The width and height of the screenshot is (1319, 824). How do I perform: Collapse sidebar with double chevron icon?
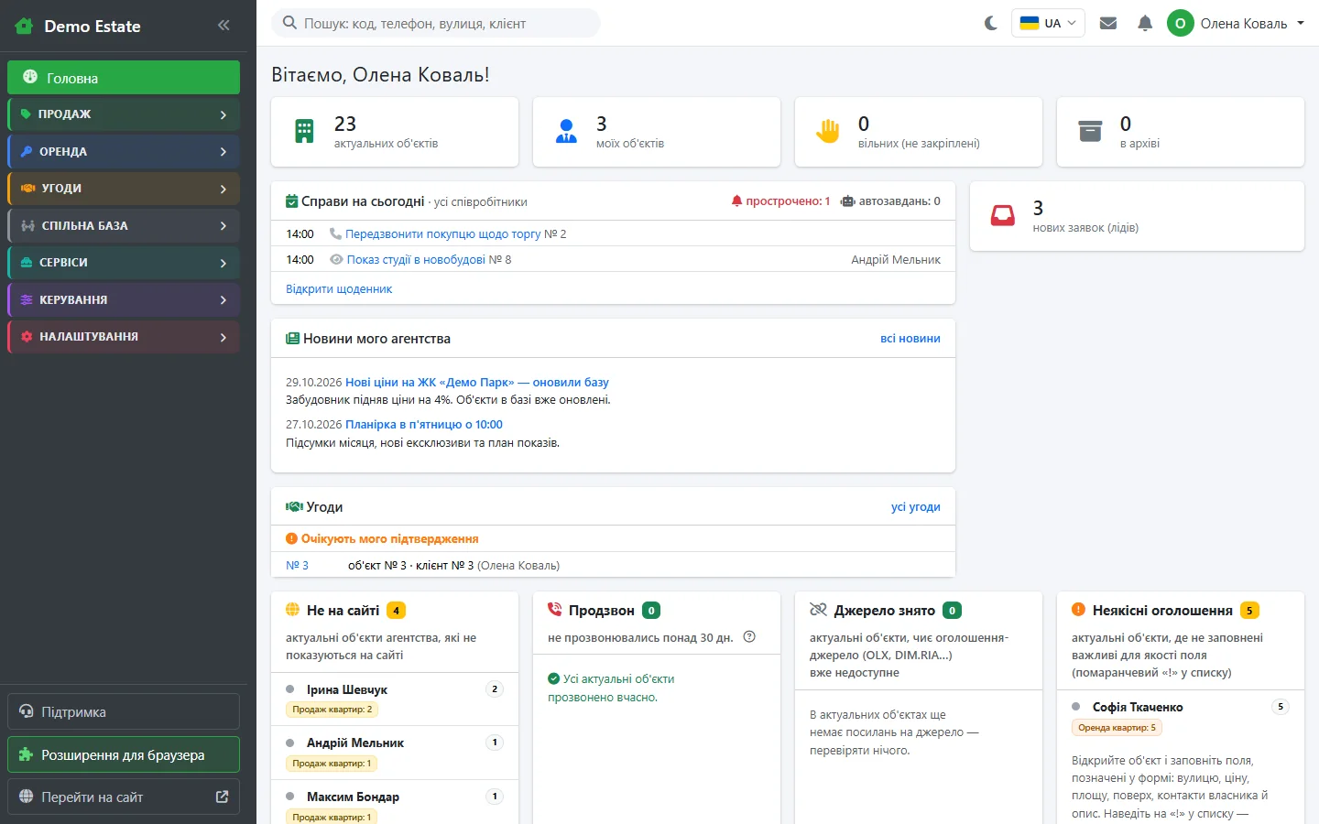(x=223, y=26)
